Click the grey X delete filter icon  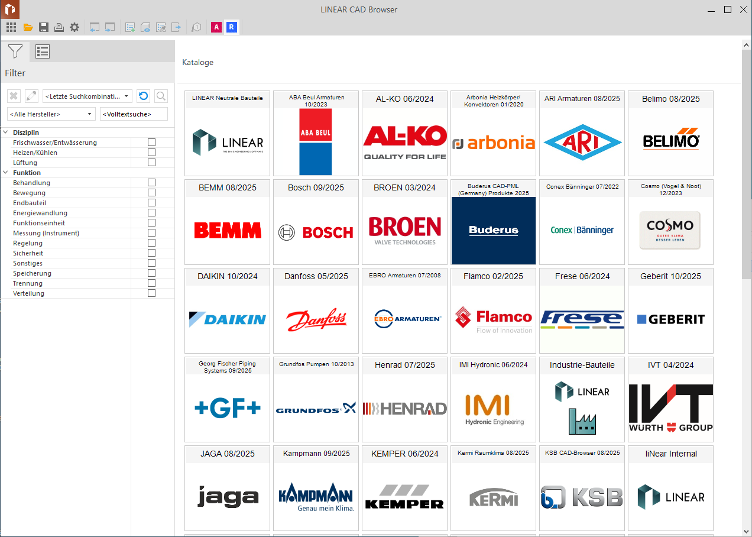coord(14,96)
